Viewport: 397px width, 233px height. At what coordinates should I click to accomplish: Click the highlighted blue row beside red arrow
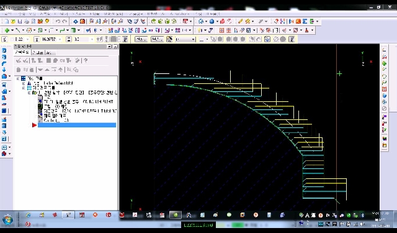tap(77, 125)
